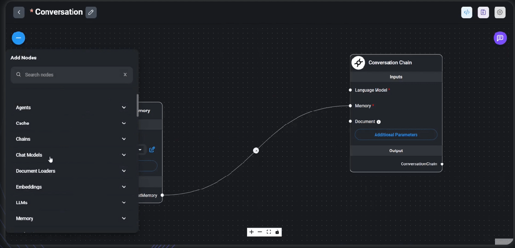Click the Memory input handle
The image size is (515, 248).
350,106
